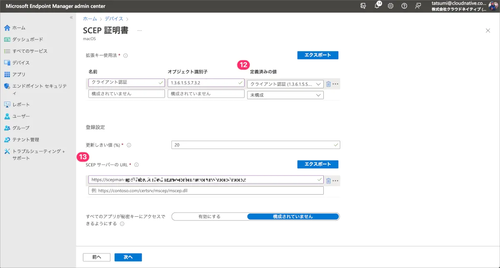The image size is (500, 268).
Task: Select 有効にする for app private key access
Action: coord(209,217)
